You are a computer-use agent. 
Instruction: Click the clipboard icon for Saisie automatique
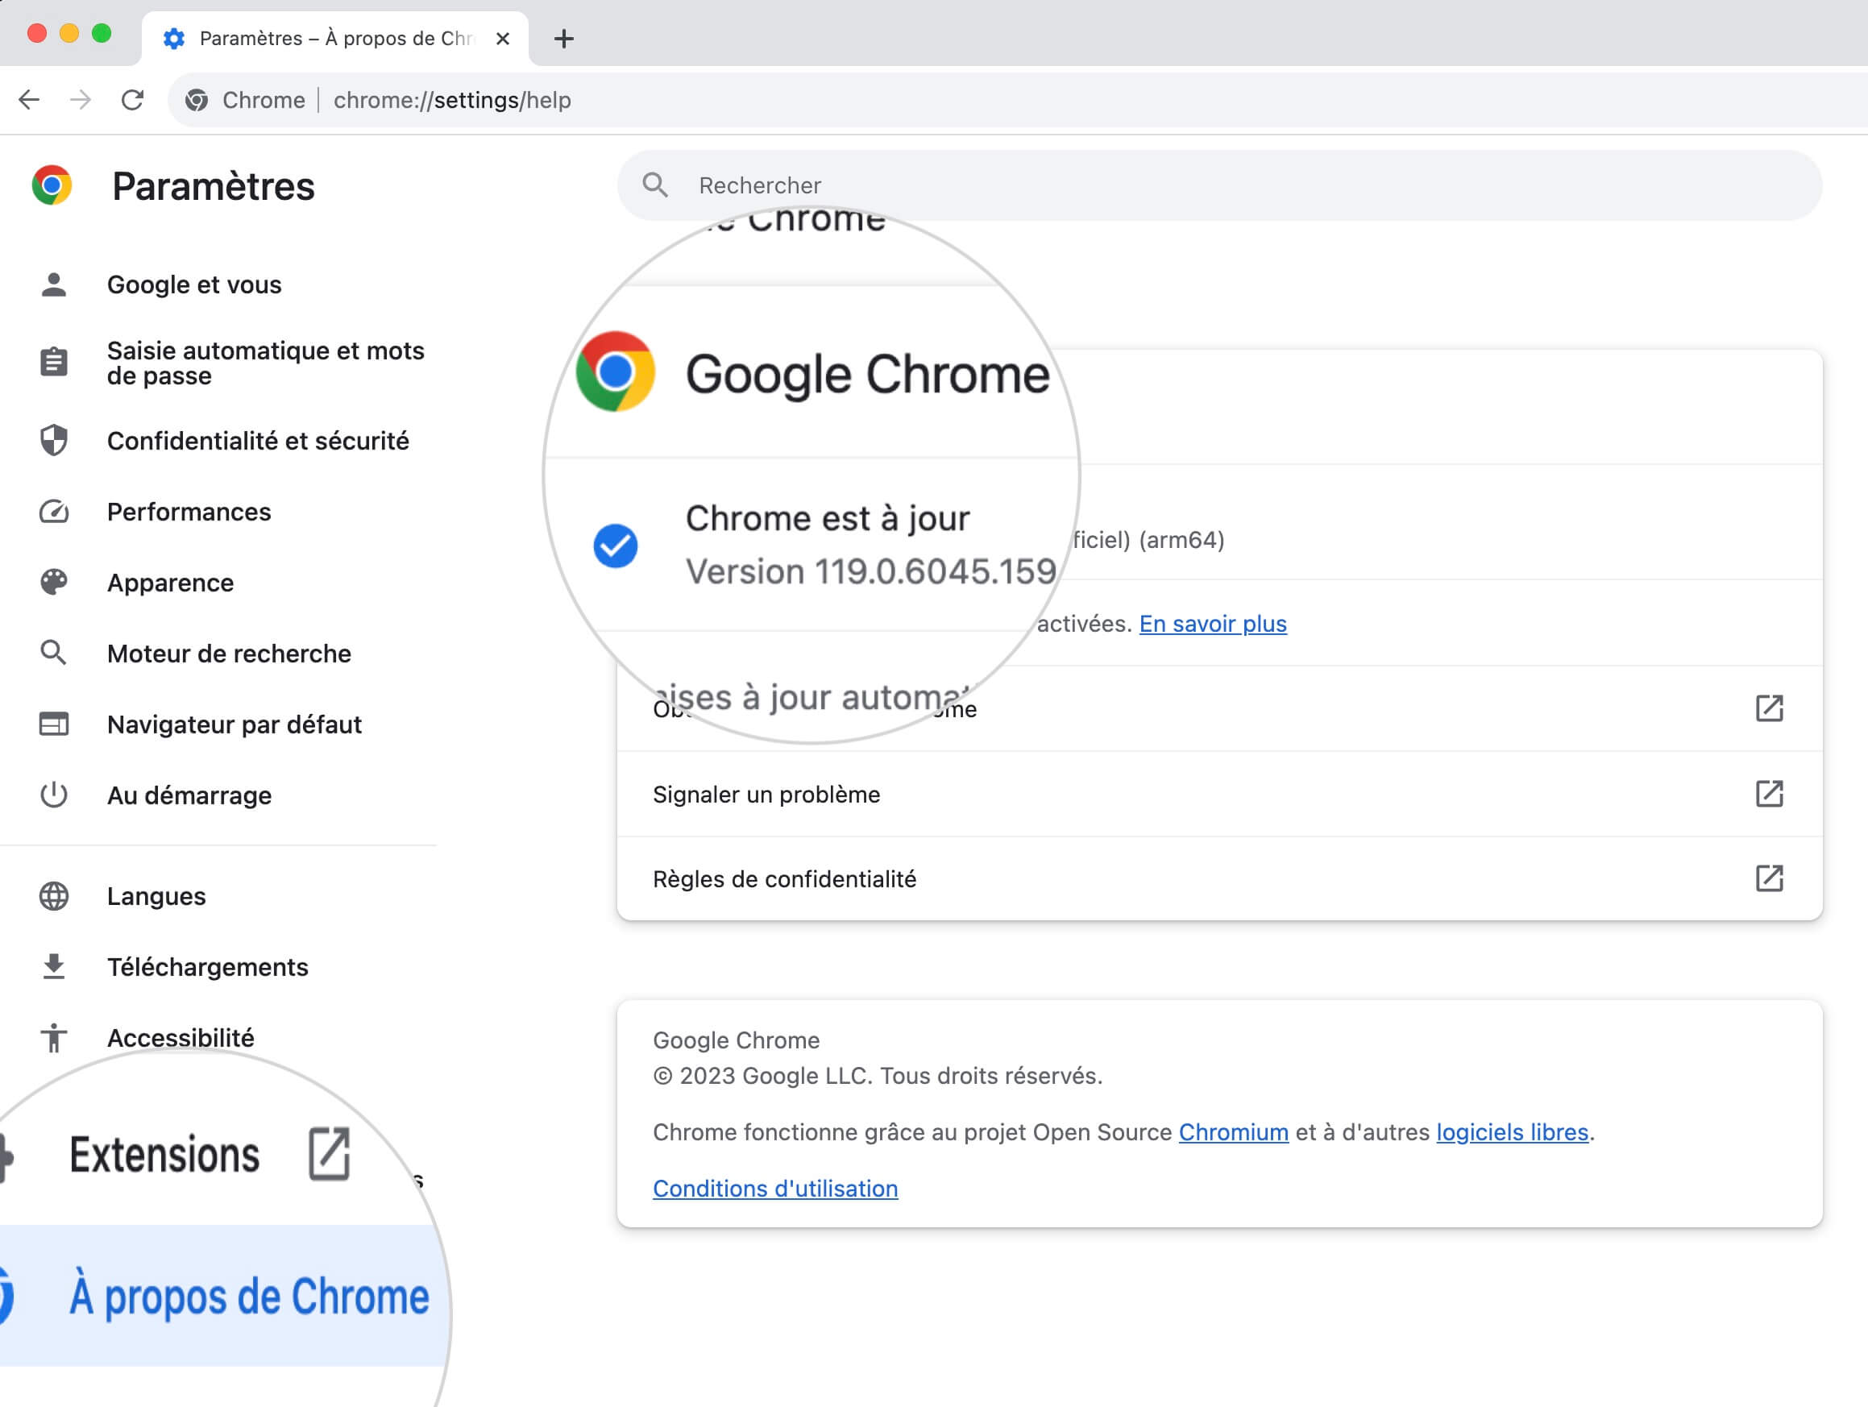(x=54, y=362)
